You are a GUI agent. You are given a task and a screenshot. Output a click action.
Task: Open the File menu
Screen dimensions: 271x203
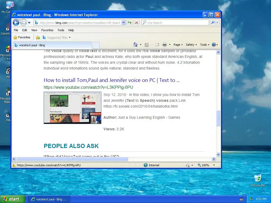point(16,30)
